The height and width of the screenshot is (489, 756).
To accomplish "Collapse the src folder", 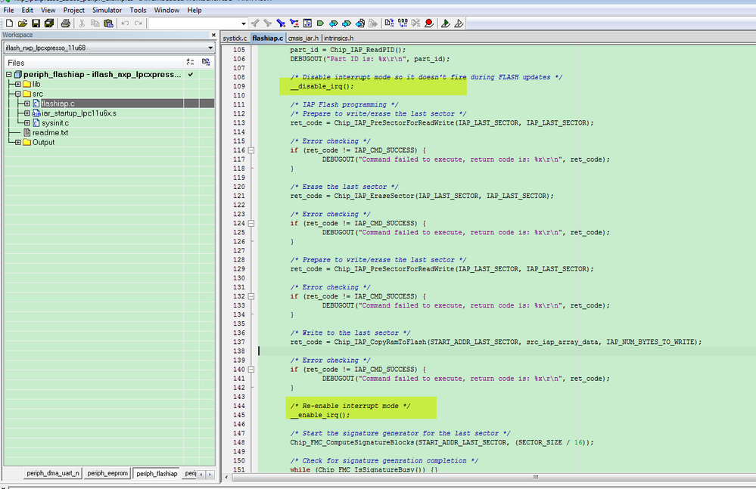I will 18,94.
